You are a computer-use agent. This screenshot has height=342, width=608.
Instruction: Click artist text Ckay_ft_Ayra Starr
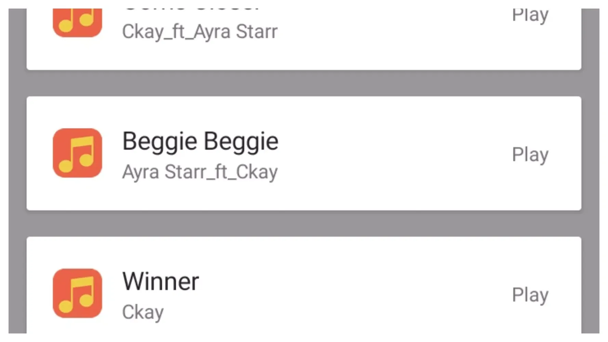tap(200, 31)
